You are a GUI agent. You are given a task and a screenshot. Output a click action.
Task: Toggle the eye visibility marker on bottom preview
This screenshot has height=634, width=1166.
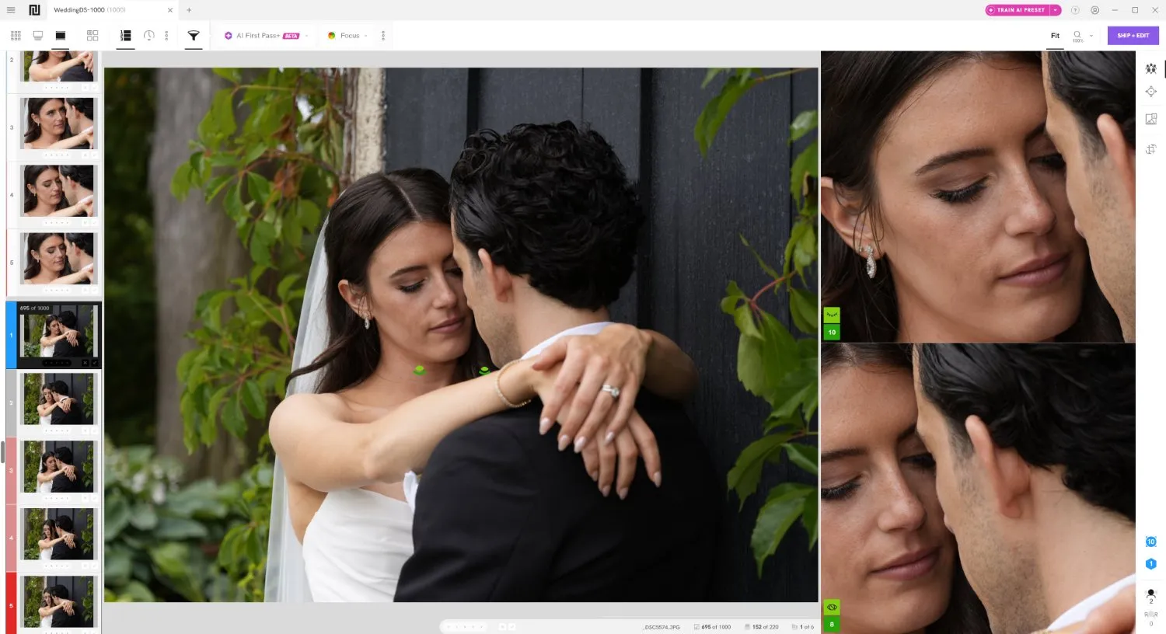point(831,607)
